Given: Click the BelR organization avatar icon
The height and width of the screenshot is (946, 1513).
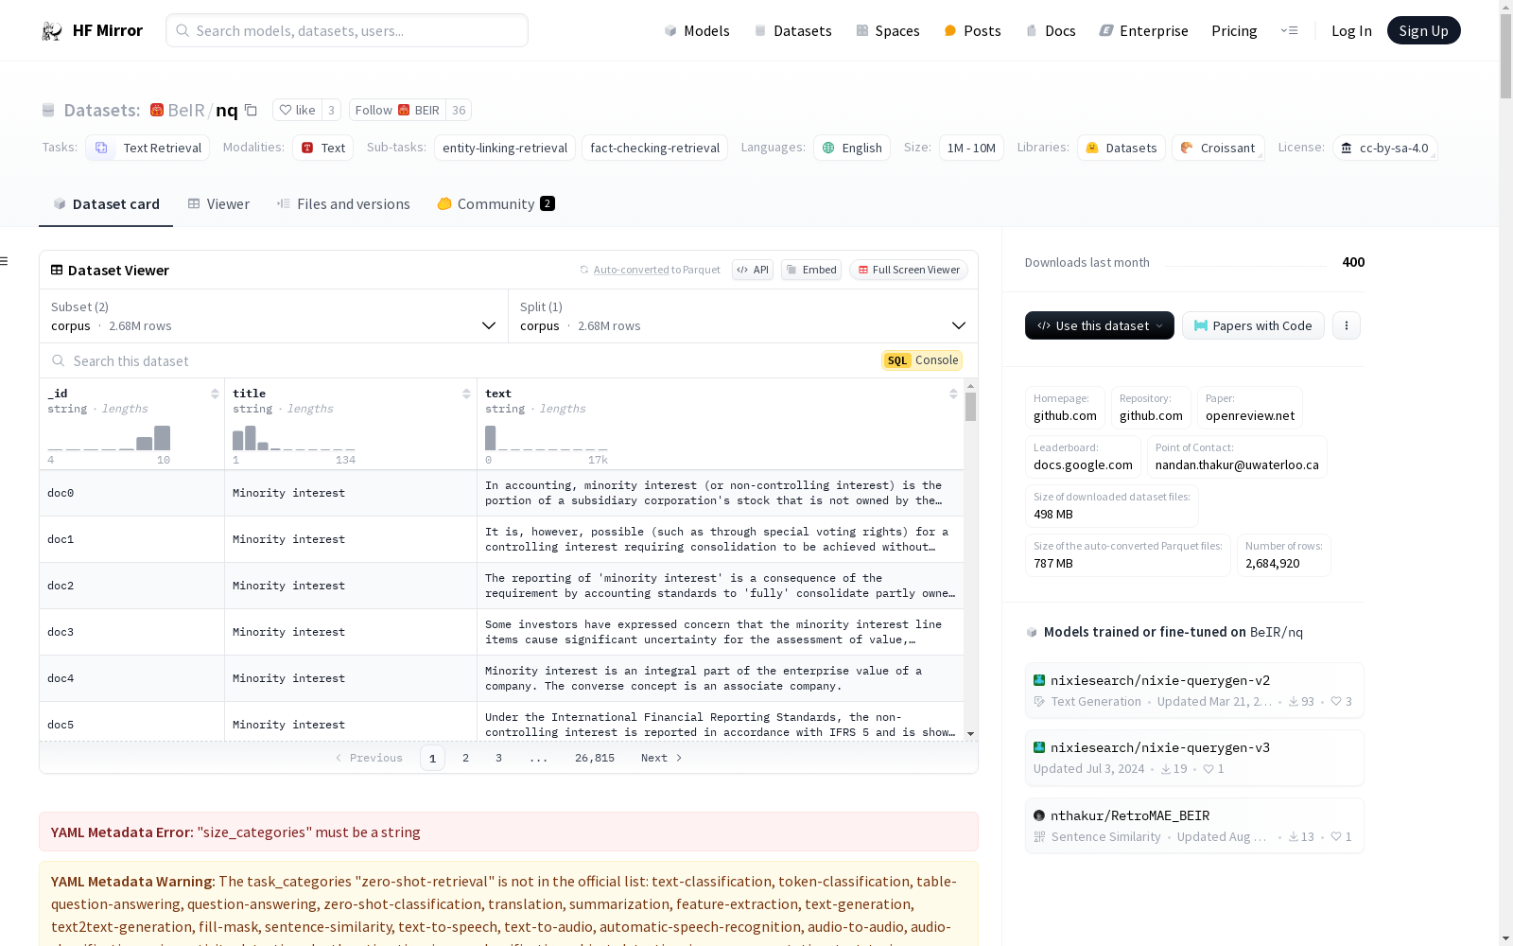Looking at the screenshot, I should [157, 110].
